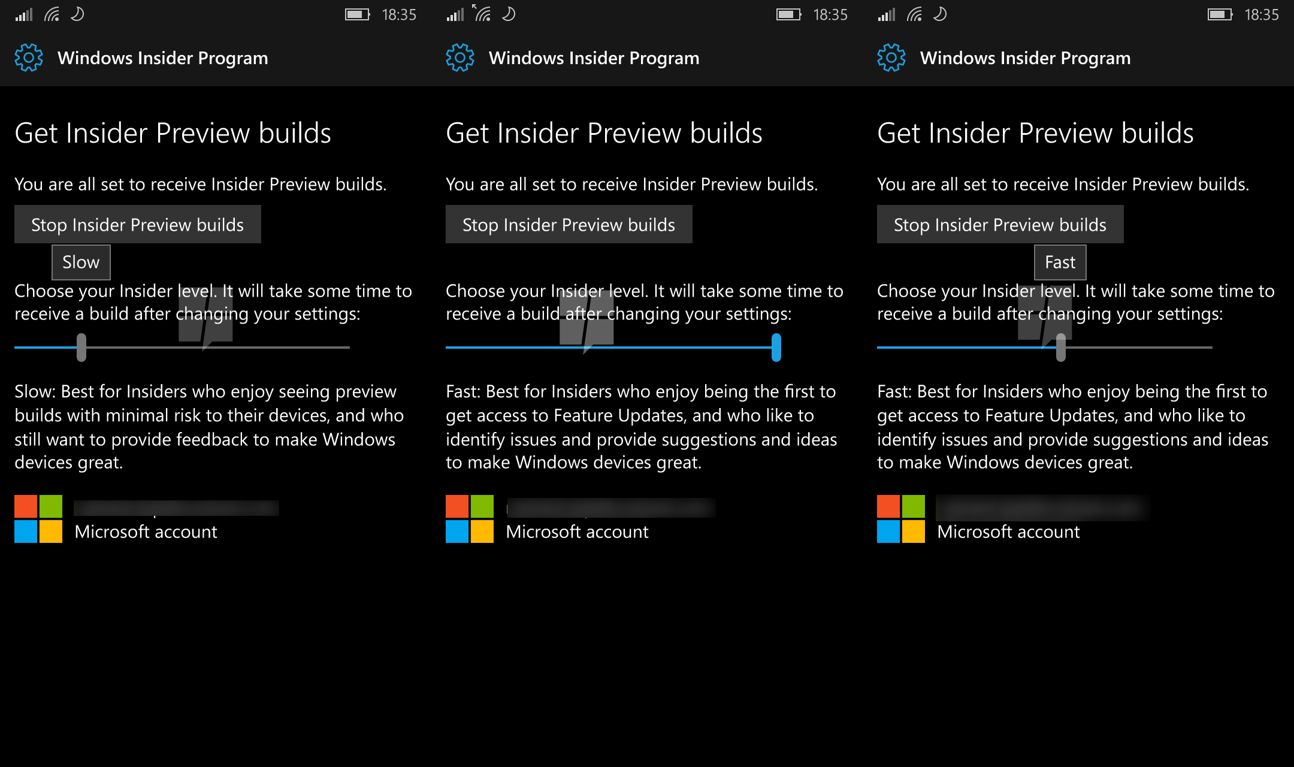Click Get Insider Preview builds heading, left screen
The width and height of the screenshot is (1294, 767).
click(x=173, y=133)
